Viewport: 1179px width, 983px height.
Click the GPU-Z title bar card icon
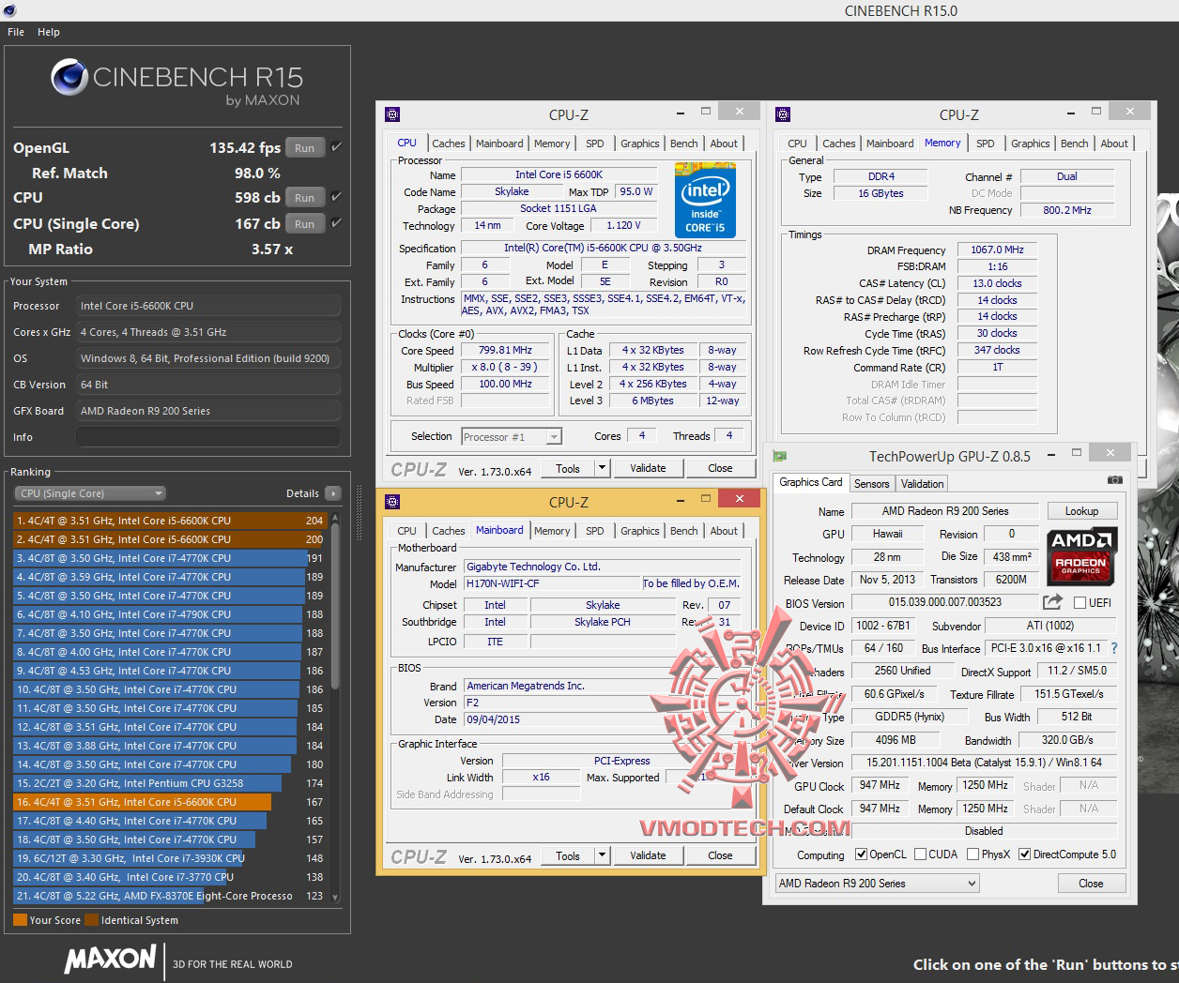click(x=779, y=456)
